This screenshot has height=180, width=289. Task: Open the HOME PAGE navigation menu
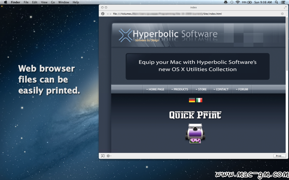coord(156,89)
